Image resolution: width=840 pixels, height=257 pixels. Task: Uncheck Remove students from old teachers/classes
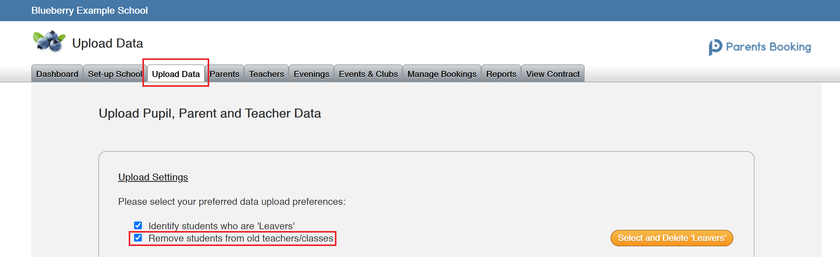(138, 237)
